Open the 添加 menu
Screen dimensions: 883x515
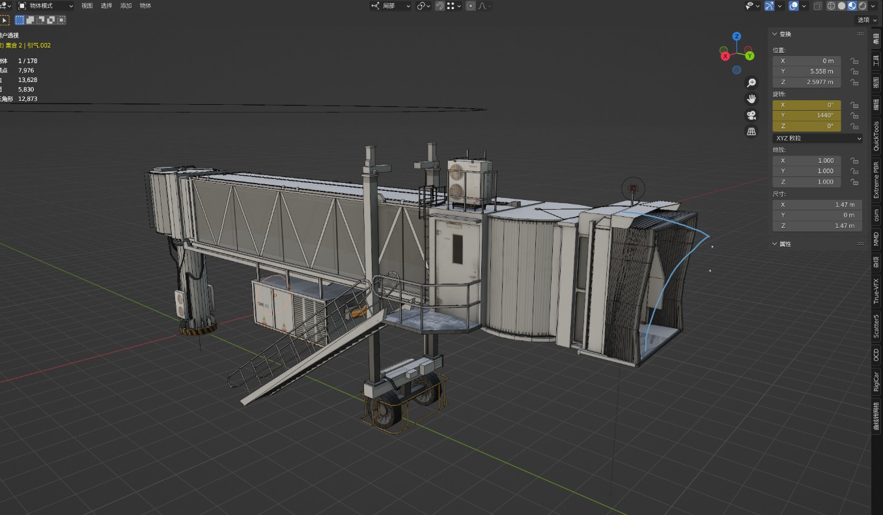[x=126, y=6]
